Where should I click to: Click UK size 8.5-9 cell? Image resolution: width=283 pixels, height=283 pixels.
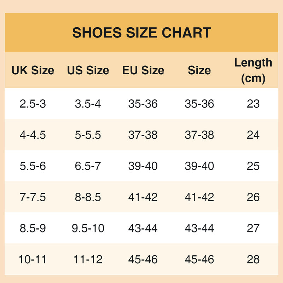pyautogui.click(x=33, y=229)
